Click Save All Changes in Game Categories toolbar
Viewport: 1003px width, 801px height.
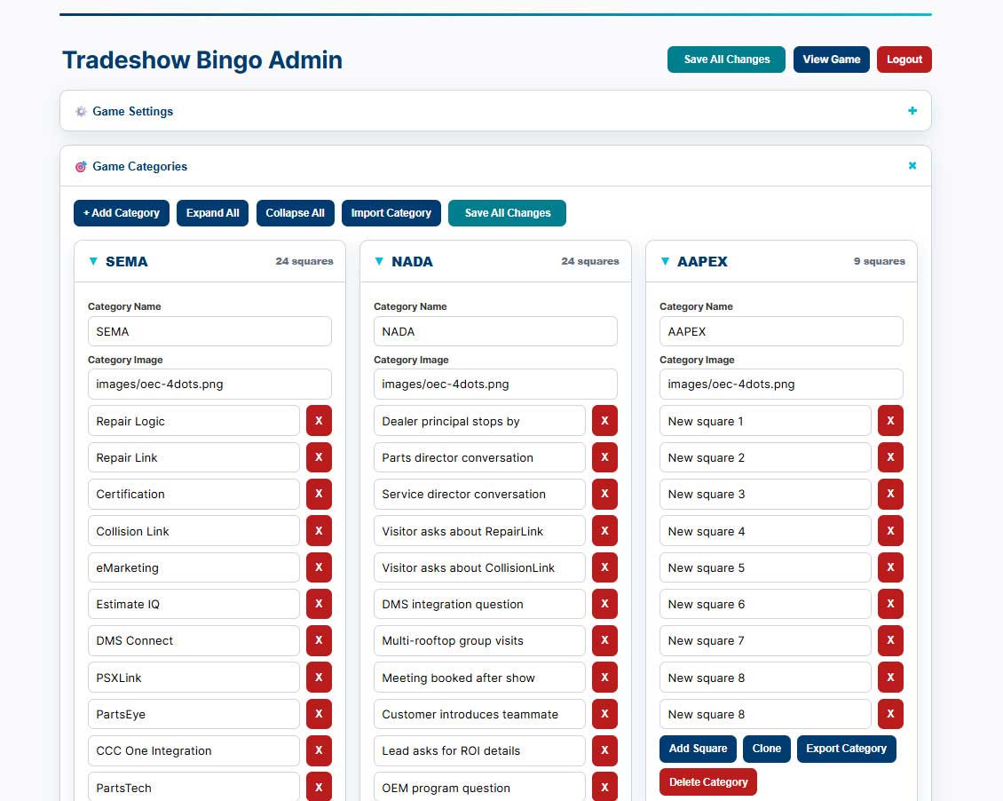(507, 212)
